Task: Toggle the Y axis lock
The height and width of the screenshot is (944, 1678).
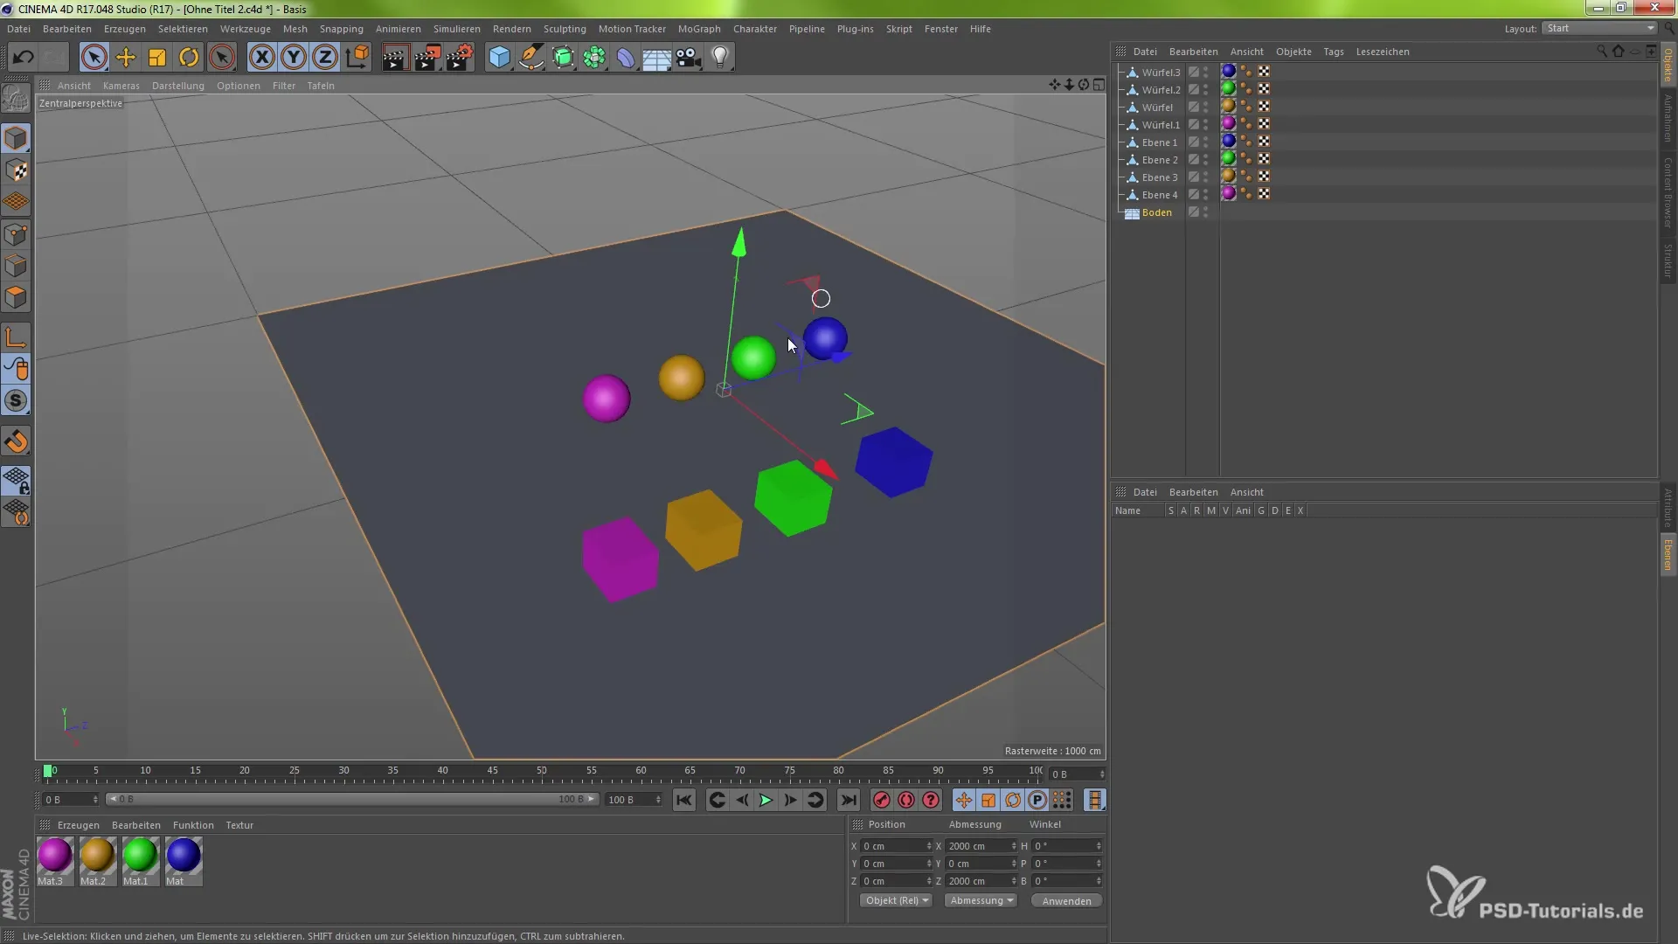Action: [294, 58]
